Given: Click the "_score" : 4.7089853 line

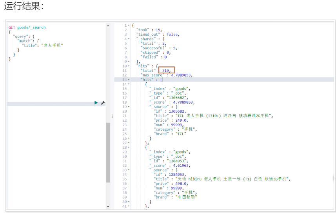Looking at the screenshot, I should [172, 102].
